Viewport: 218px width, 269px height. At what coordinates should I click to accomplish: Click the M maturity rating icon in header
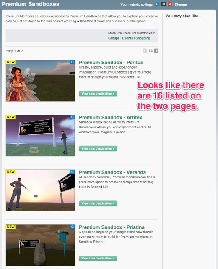[163, 4]
